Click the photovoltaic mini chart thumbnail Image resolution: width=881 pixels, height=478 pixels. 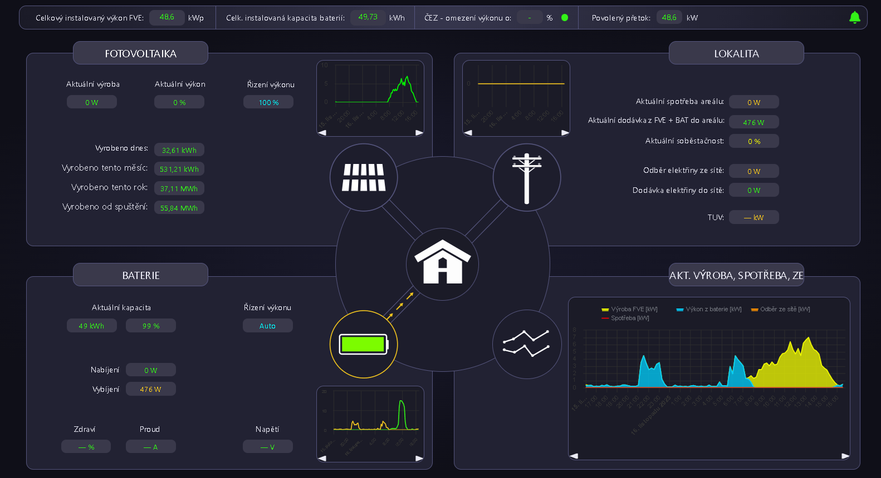pyautogui.click(x=370, y=98)
